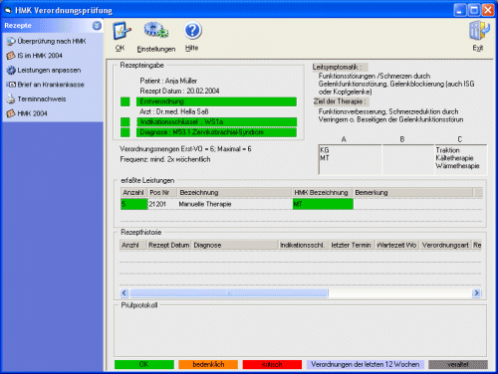
Task: Collapse the Rezepte sidebar panel
Action: pyautogui.click(x=97, y=26)
